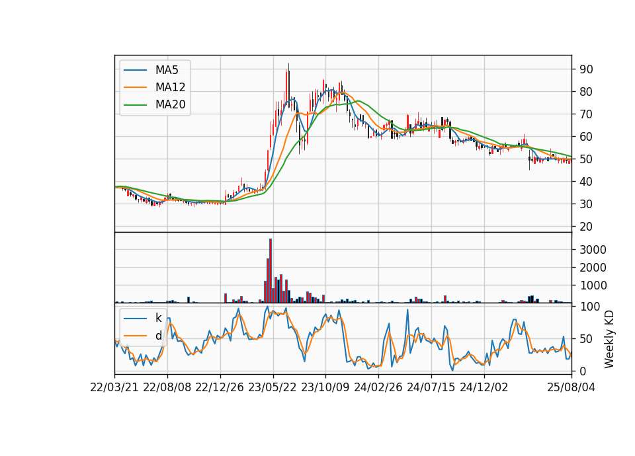
Task: Click the 24/02/26 date tick label
Action: [378, 387]
